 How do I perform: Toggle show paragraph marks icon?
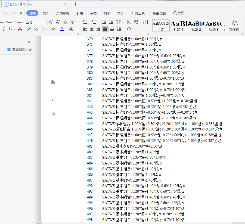(136, 22)
